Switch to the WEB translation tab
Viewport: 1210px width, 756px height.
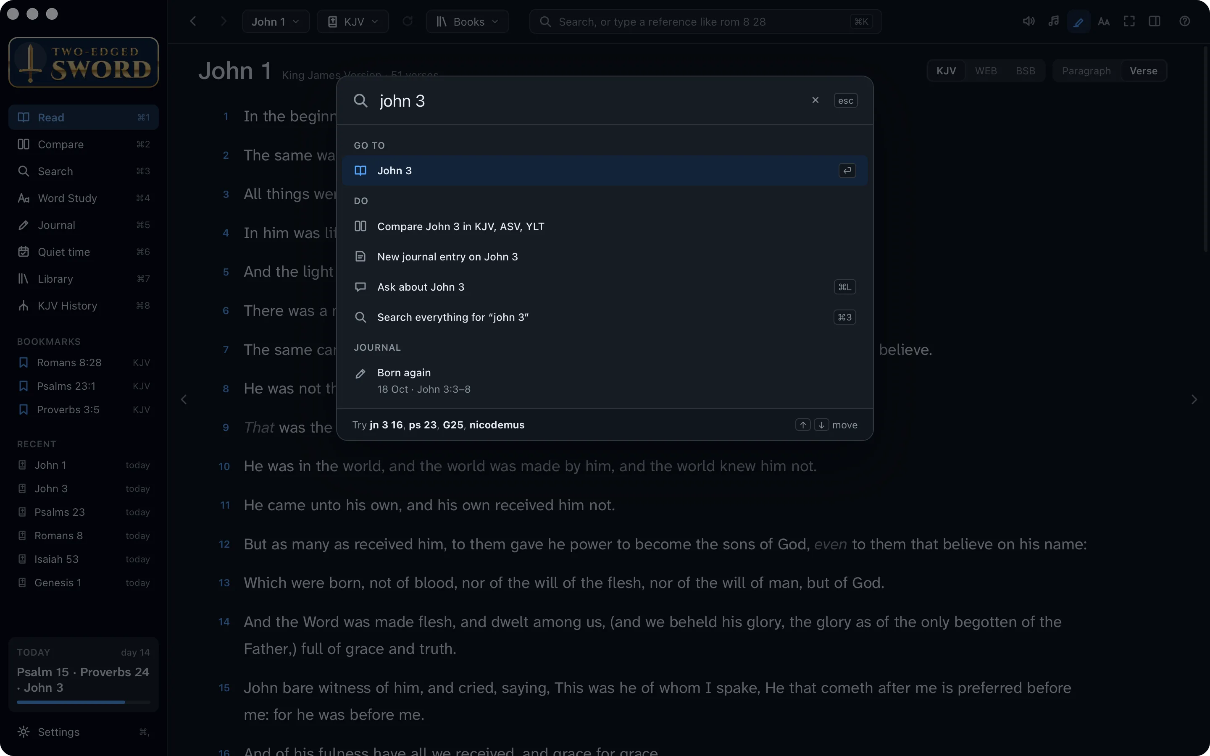coord(986,71)
